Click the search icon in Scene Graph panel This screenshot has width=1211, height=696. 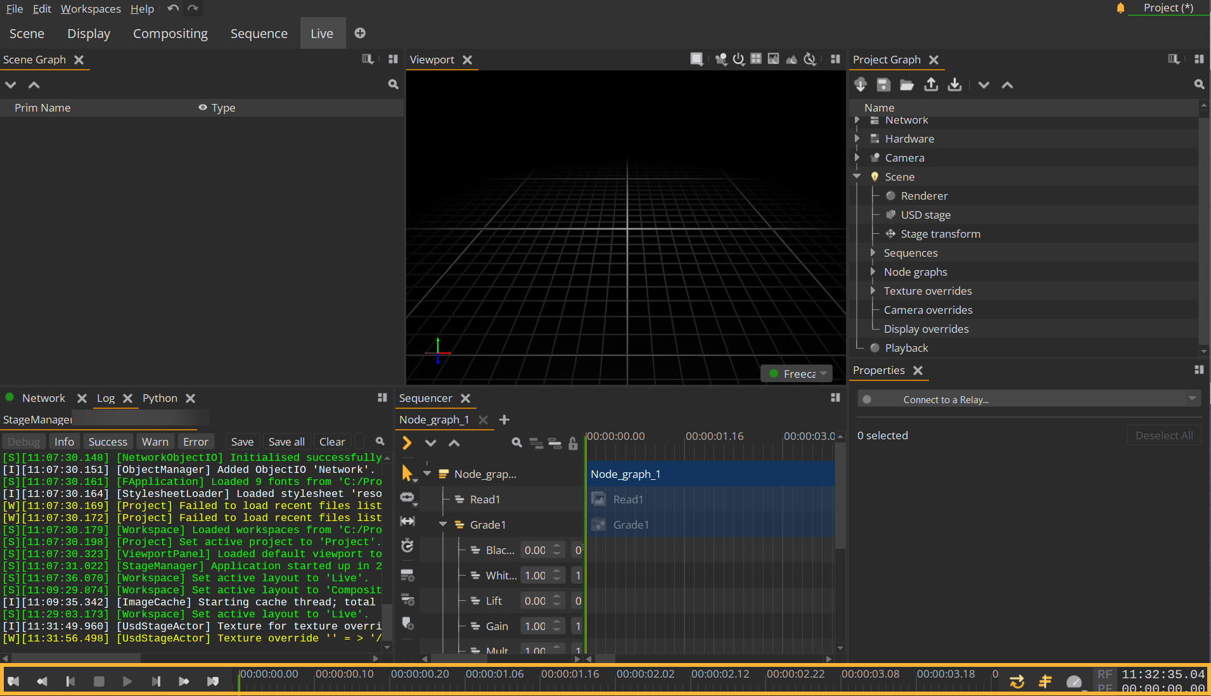click(x=393, y=84)
